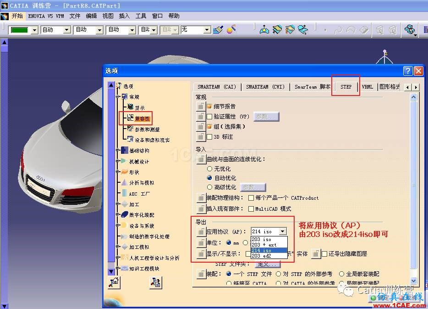The height and width of the screenshot is (309, 428).
Task: Click the ? help button in dialog title
Action: tap(407, 71)
